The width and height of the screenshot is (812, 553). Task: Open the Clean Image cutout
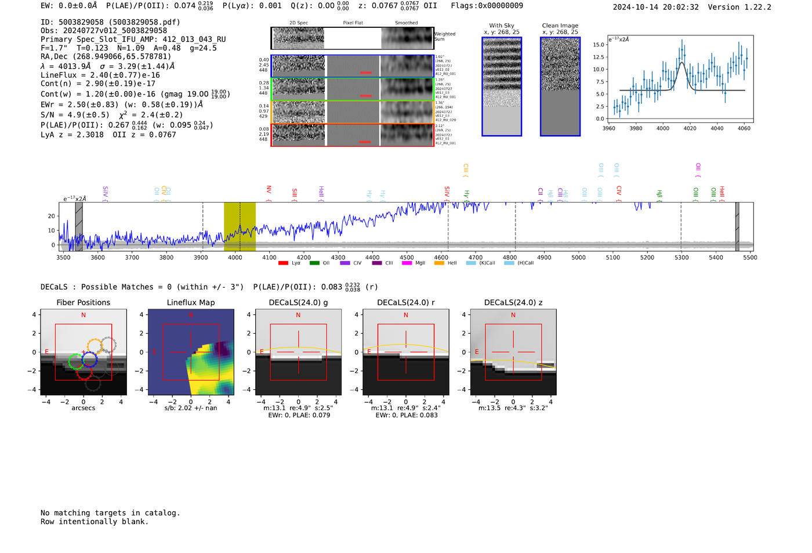click(560, 86)
